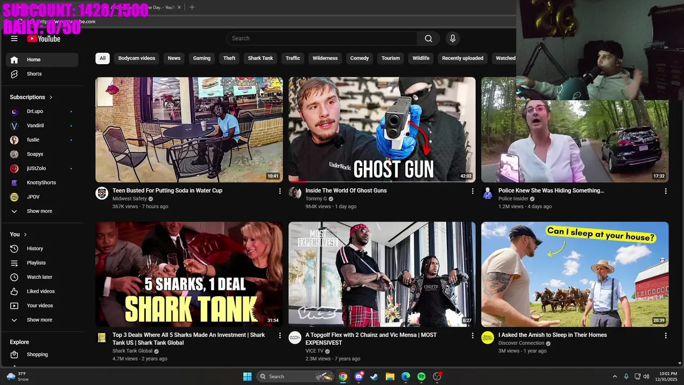Open the Windows Start menu

[247, 376]
